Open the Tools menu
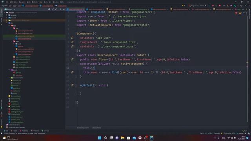 click(x=46, y=2)
